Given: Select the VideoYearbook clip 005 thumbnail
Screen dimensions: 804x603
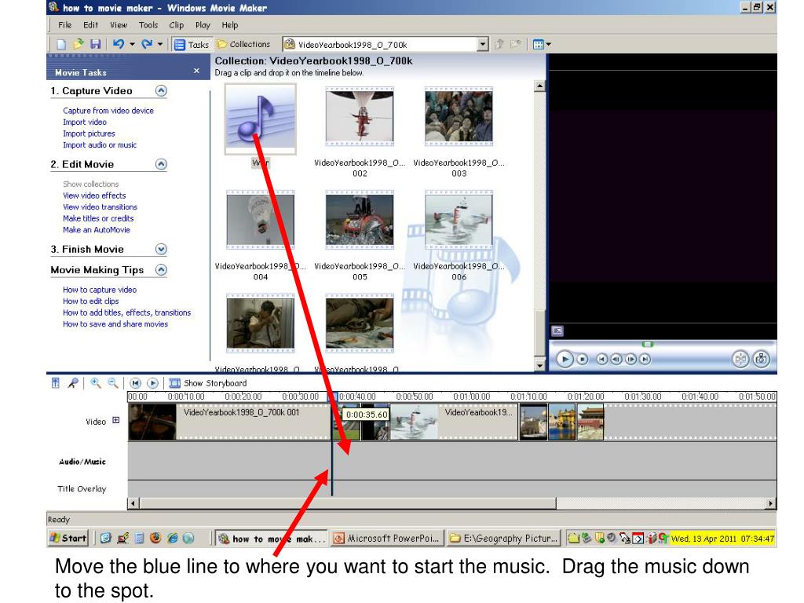Looking at the screenshot, I should 360,220.
